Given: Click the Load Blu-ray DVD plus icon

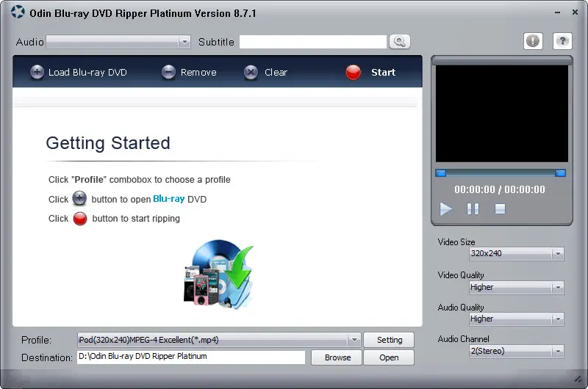Looking at the screenshot, I should 37,72.
